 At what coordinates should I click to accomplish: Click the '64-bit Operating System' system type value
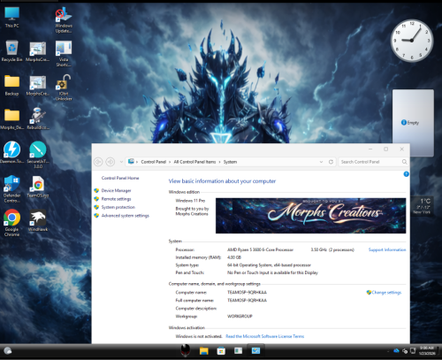pyautogui.click(x=269, y=265)
